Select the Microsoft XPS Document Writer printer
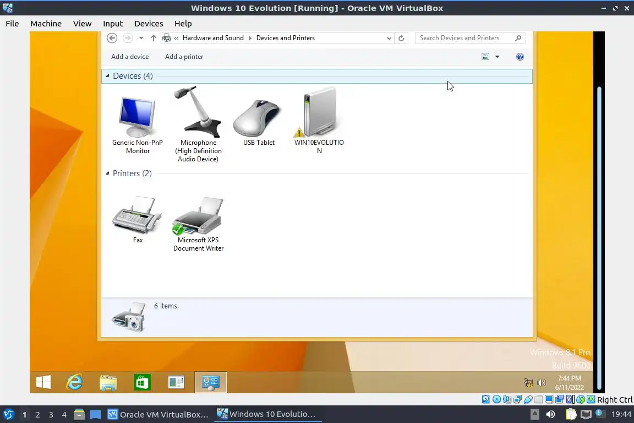The height and width of the screenshot is (423, 634). 198,224
